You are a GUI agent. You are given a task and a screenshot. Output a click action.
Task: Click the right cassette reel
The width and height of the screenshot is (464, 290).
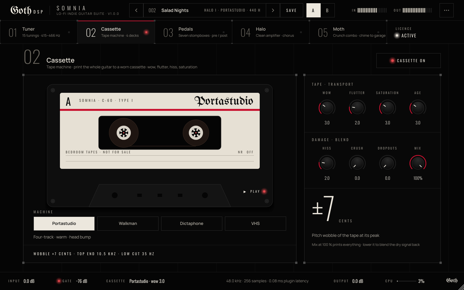pyautogui.click(x=196, y=132)
